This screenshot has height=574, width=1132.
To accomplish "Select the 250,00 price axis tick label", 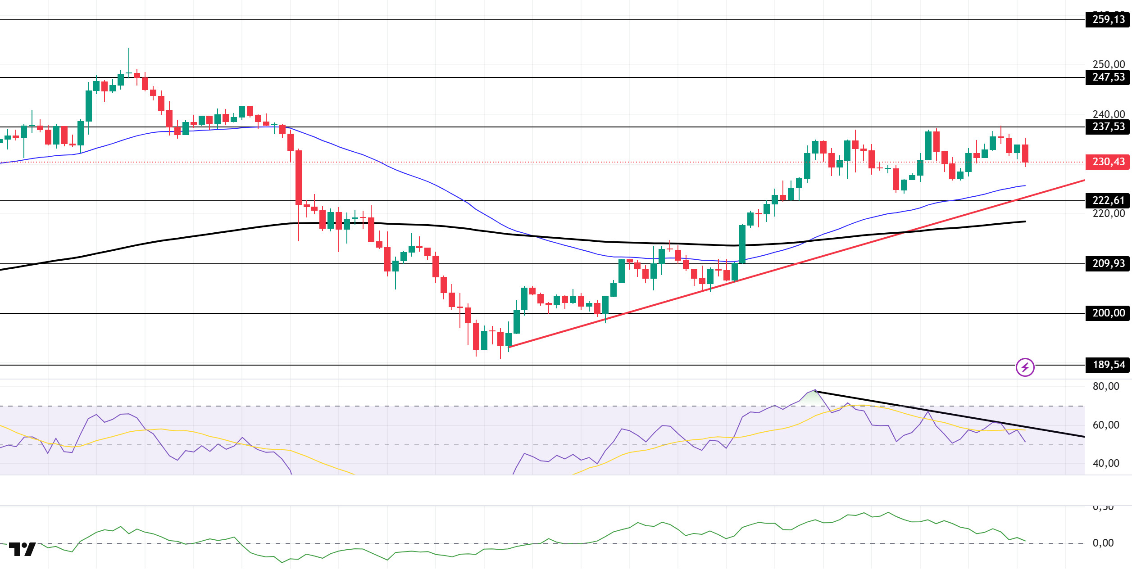I will click(x=1109, y=64).
